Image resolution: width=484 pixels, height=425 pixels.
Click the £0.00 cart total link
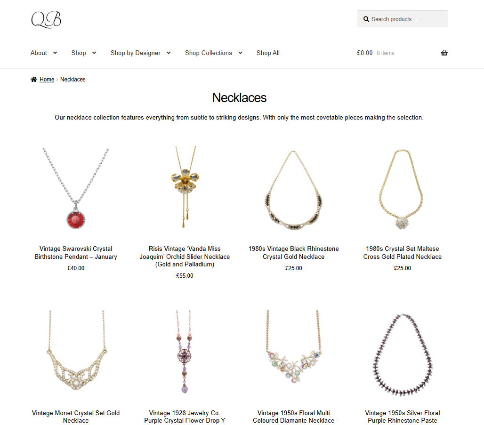(364, 53)
